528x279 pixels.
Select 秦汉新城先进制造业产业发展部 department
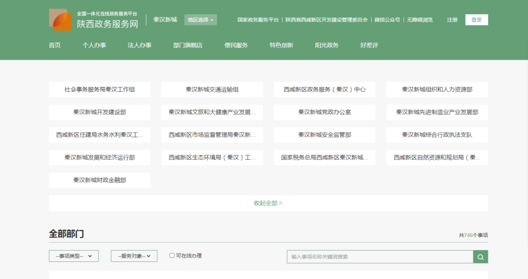(437, 112)
